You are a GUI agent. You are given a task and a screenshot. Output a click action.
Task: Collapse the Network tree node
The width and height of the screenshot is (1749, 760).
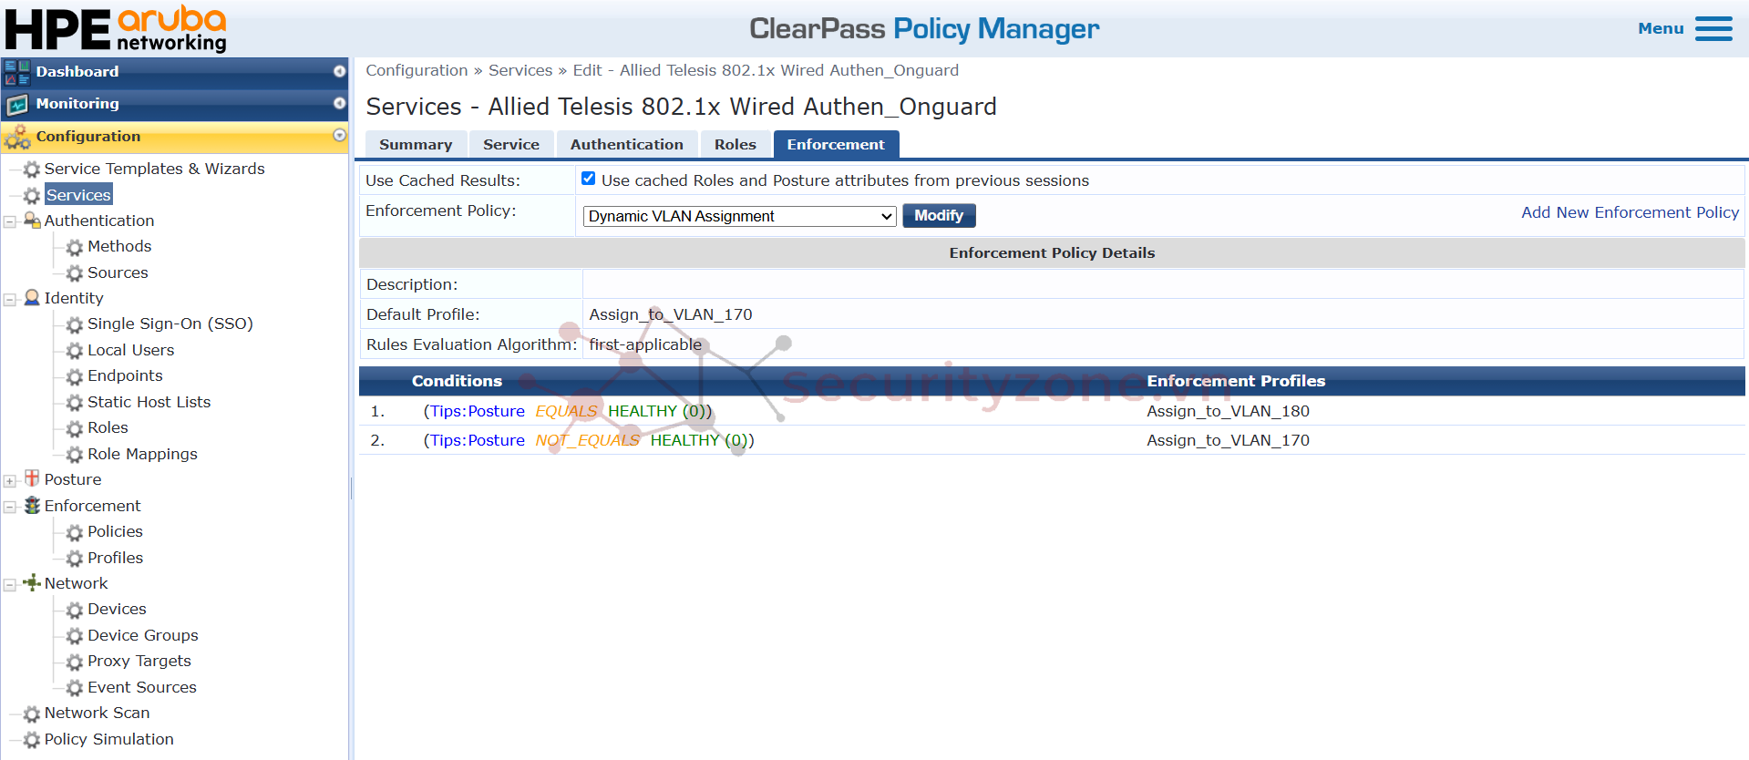pos(10,584)
